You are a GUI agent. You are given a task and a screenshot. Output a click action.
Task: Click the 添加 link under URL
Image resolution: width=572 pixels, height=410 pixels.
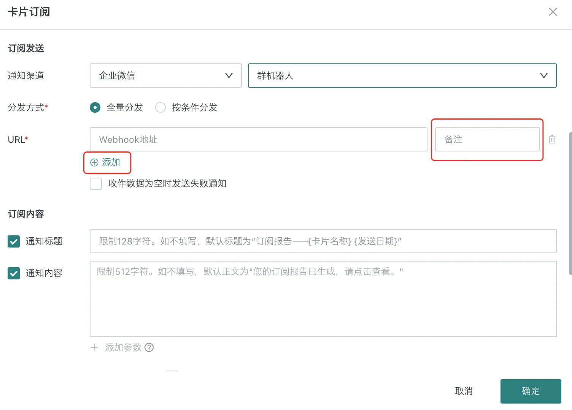[x=111, y=162]
